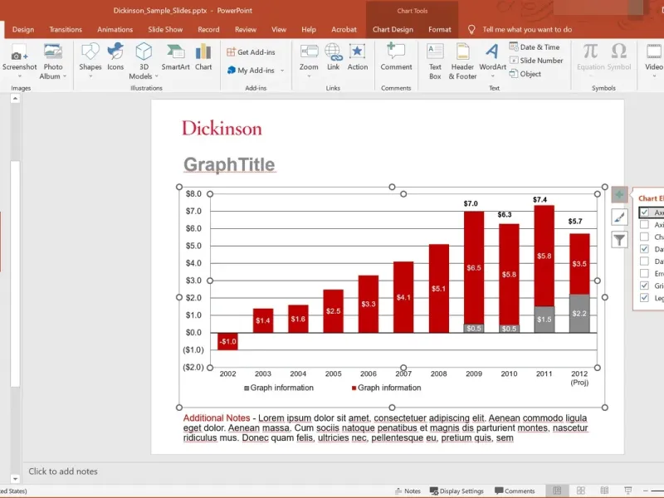Toggle eighth checkbox in Chart Elements list
This screenshot has height=498, width=664.
pyautogui.click(x=644, y=298)
